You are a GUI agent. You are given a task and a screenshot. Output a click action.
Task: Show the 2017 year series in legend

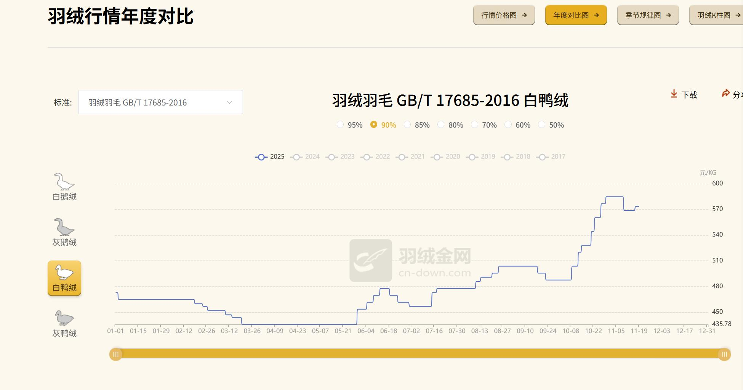pyautogui.click(x=542, y=157)
